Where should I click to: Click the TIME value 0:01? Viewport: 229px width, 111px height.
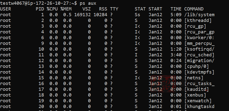pyautogui.click(x=176, y=106)
